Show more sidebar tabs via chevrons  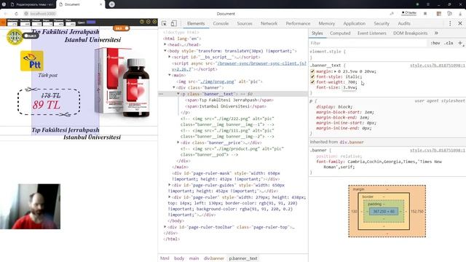point(436,33)
